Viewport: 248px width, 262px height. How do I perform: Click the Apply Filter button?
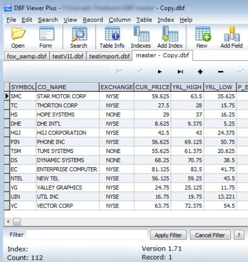[168, 235]
